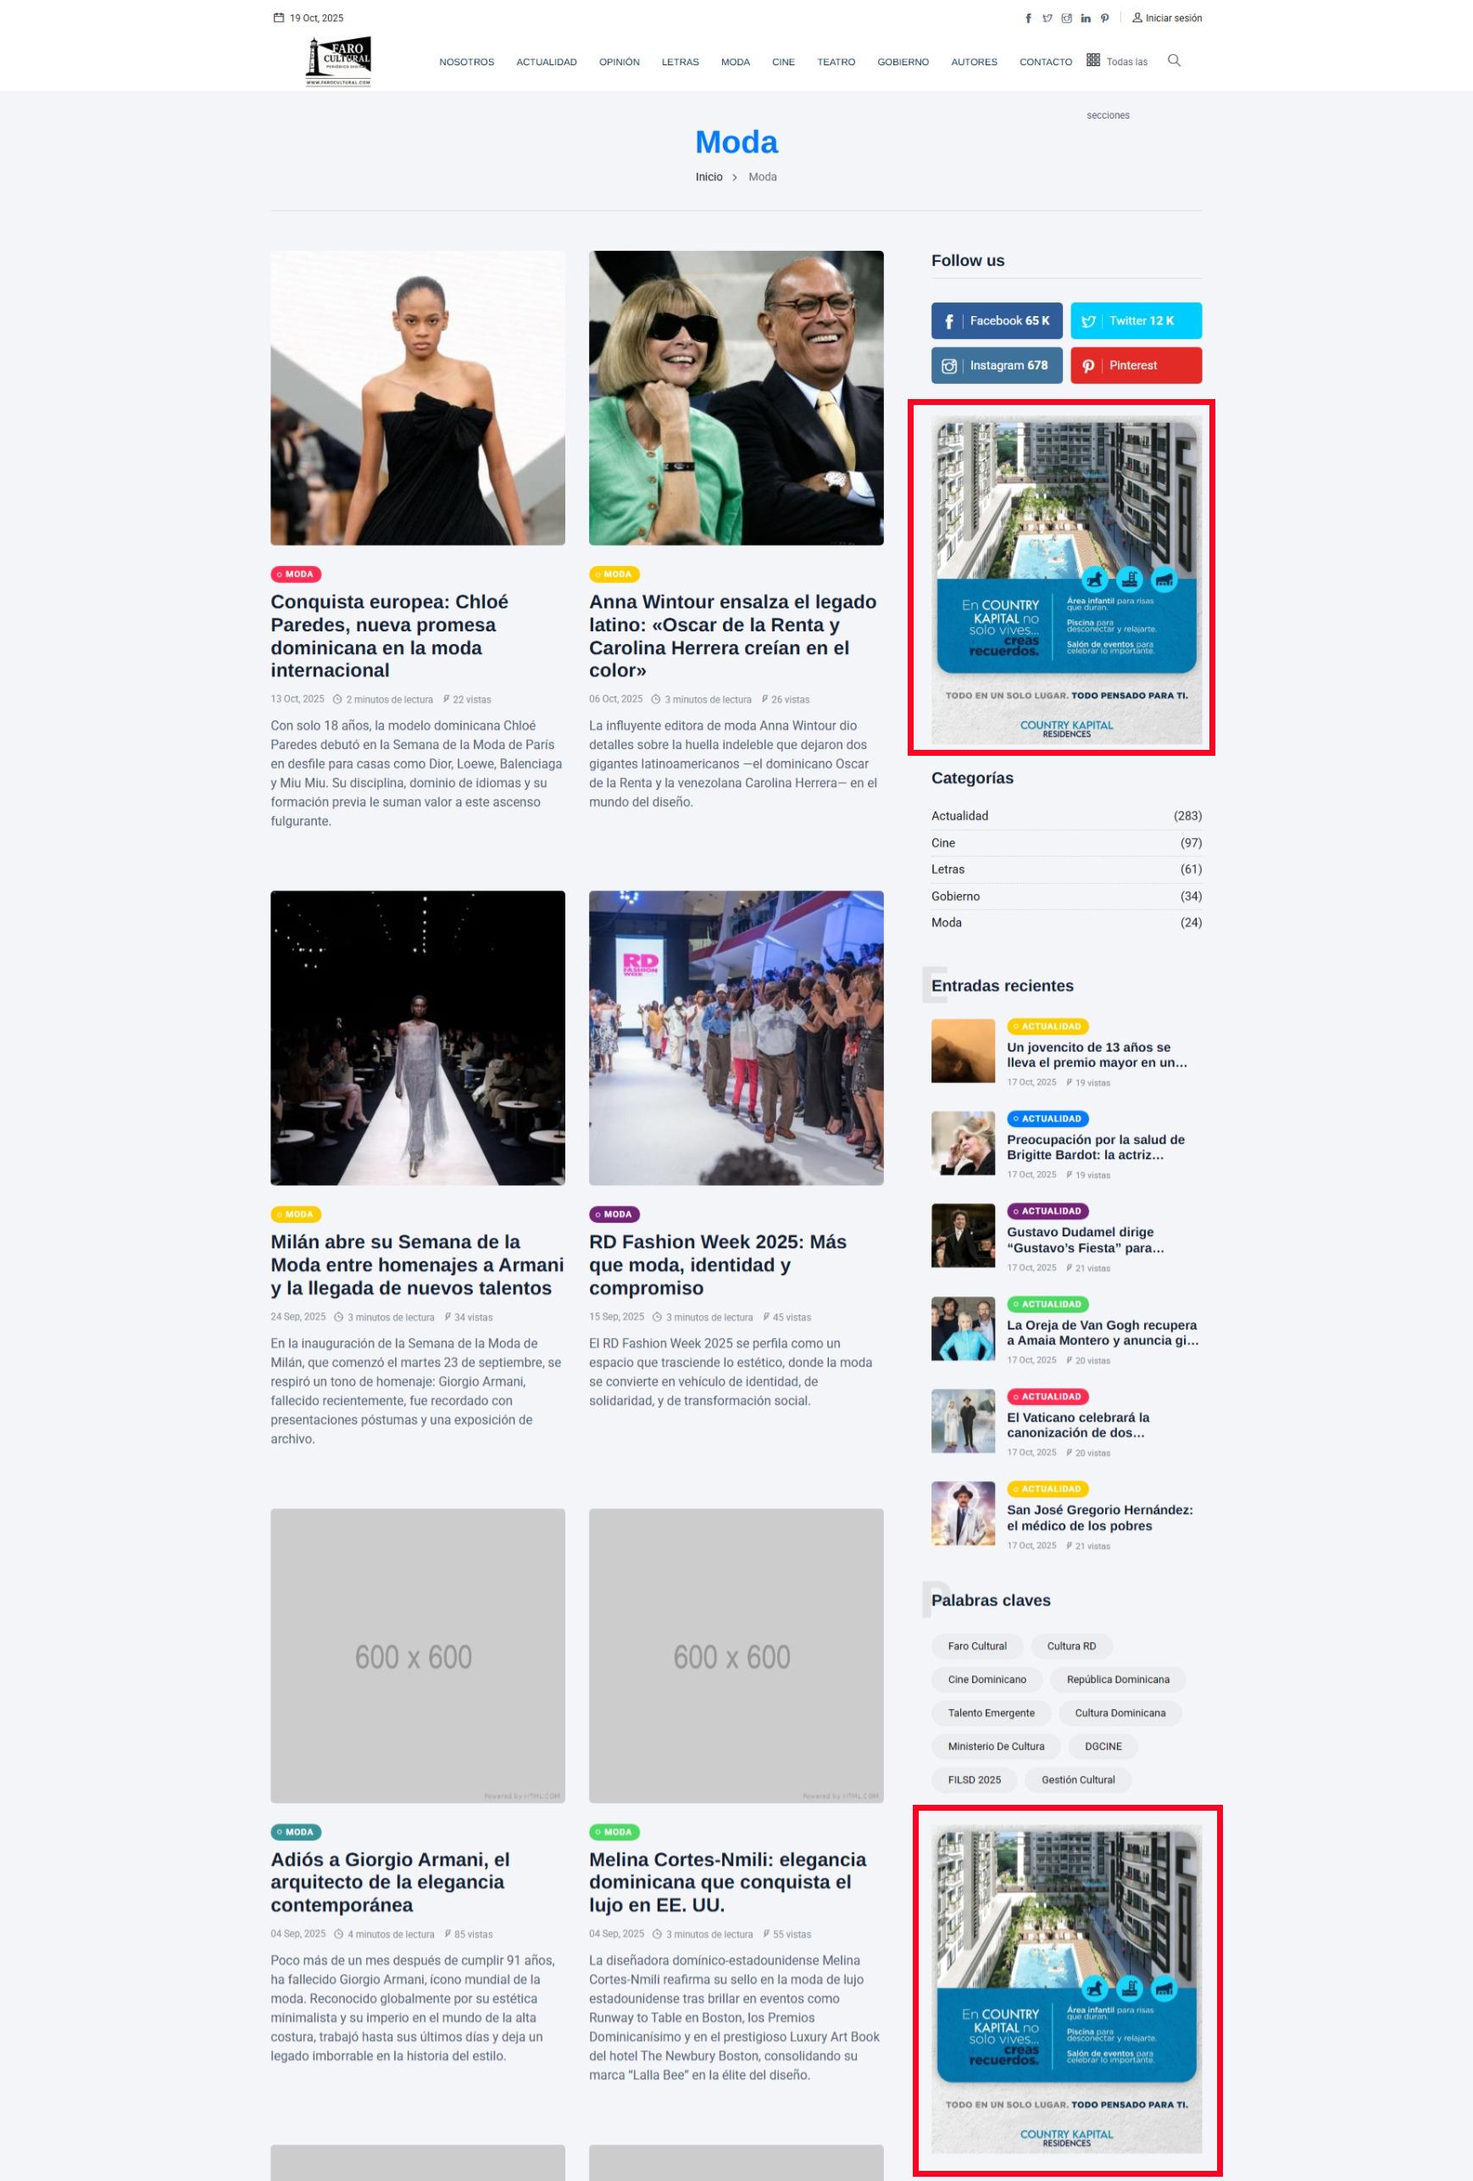Go to the TEATRO menu item
Viewport: 1473px width, 2181px height.
836,63
